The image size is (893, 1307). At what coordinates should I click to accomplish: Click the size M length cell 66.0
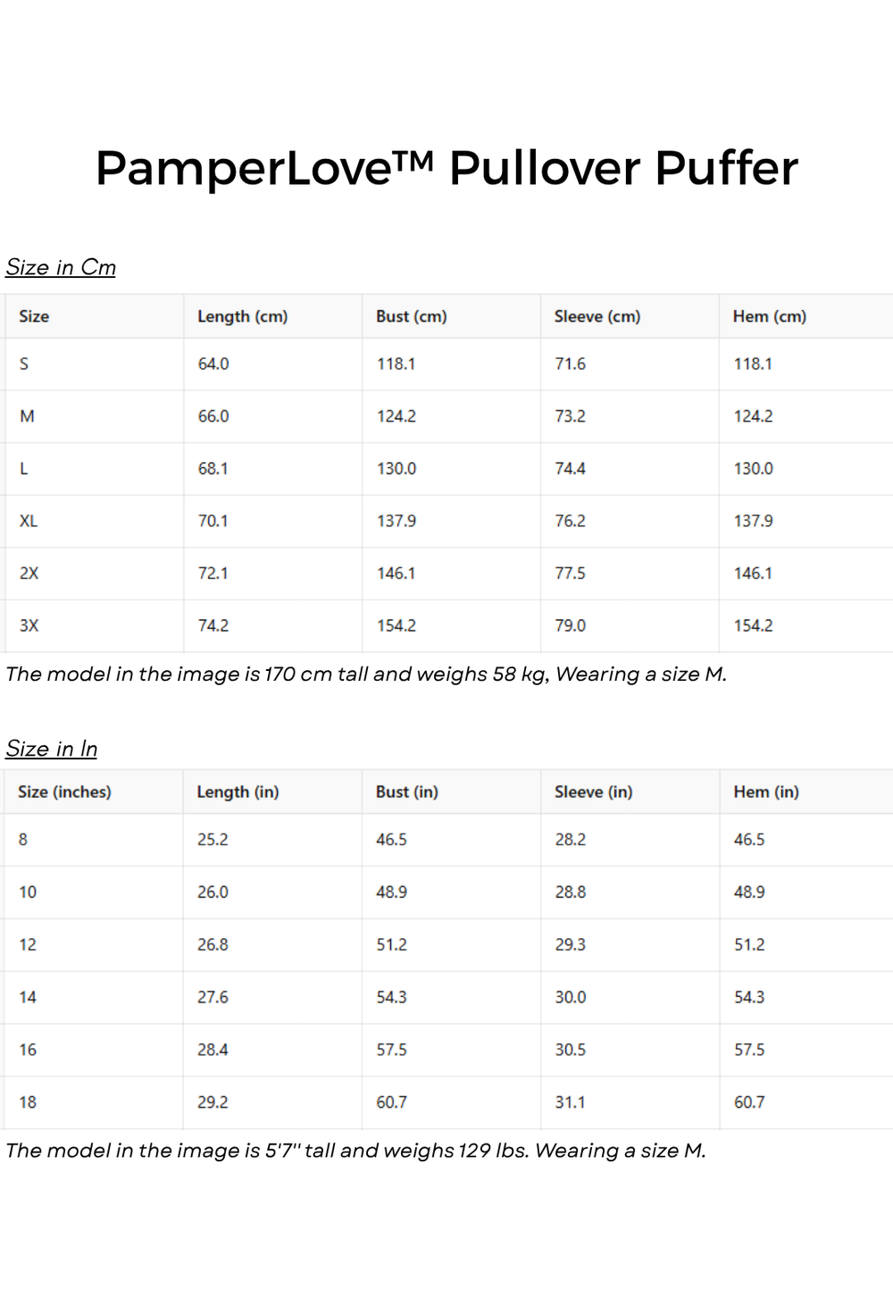(x=213, y=416)
